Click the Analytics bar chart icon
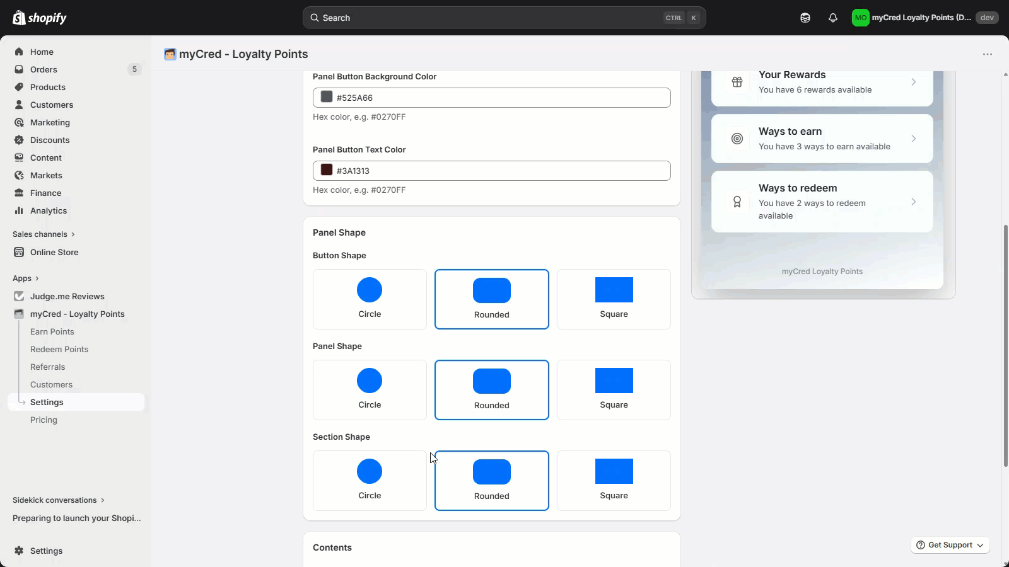Image resolution: width=1009 pixels, height=567 pixels. coord(19,210)
